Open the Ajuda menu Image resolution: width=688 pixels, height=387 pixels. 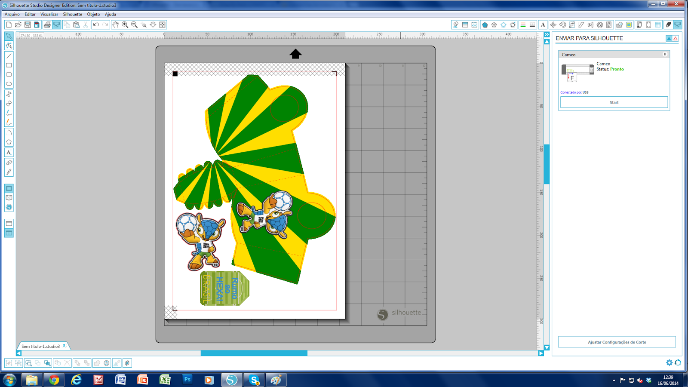click(111, 14)
